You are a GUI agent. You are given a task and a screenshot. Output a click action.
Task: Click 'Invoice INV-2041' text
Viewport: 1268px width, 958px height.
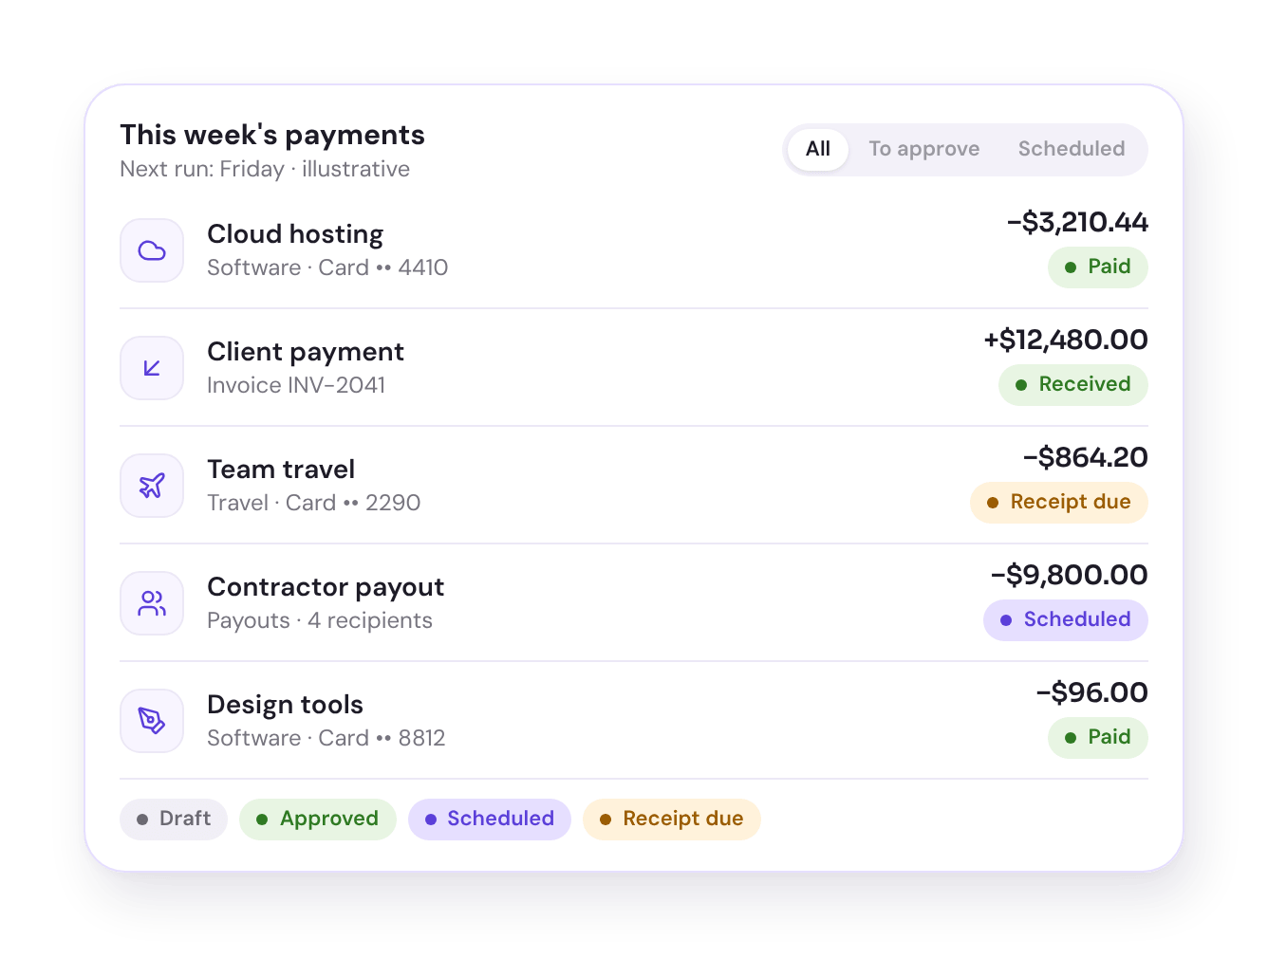pyautogui.click(x=296, y=385)
